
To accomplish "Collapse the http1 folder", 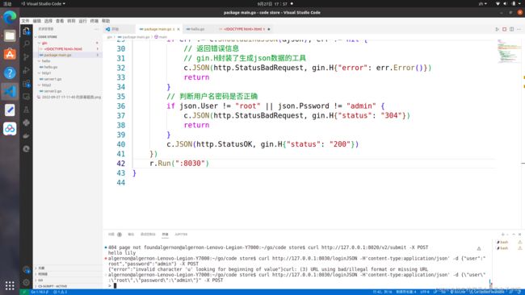I will [47, 73].
